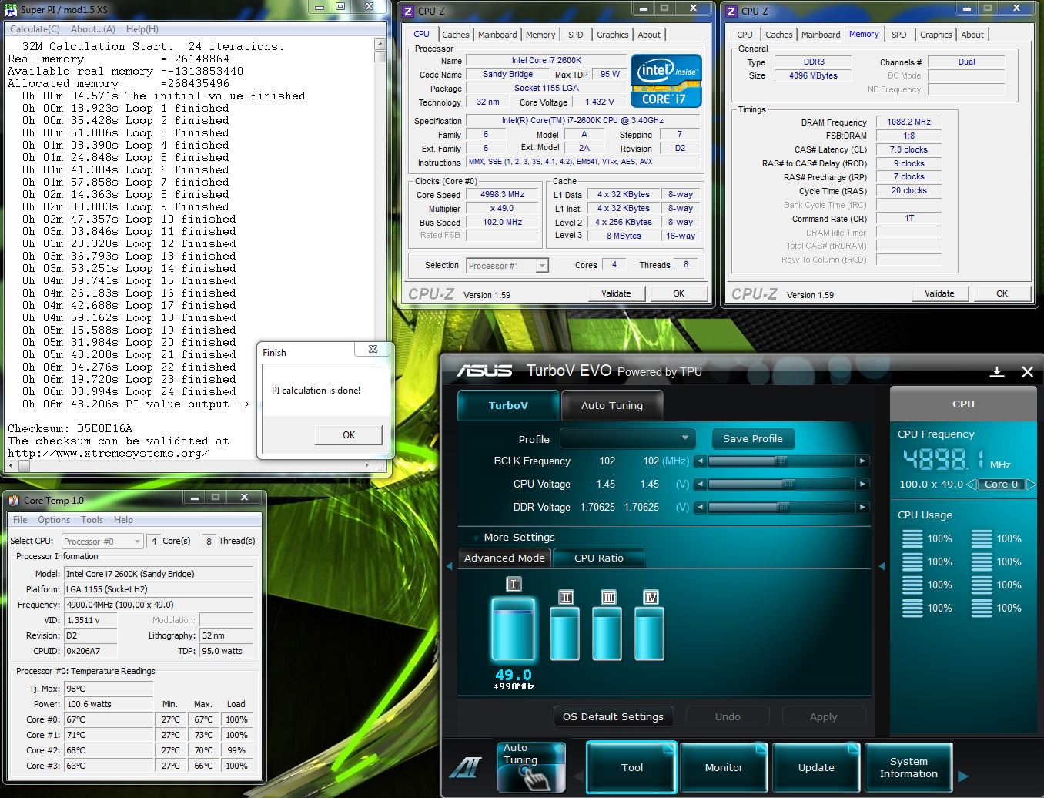Click the AI Suite logo icon
Viewport: 1044px width, 798px height.
[467, 767]
